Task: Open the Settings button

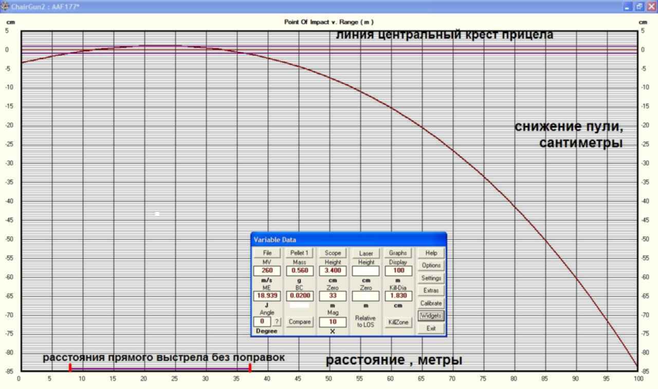Action: (431, 278)
